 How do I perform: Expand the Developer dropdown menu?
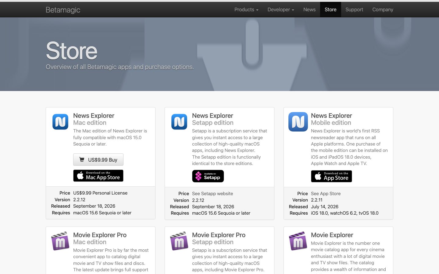281,9
